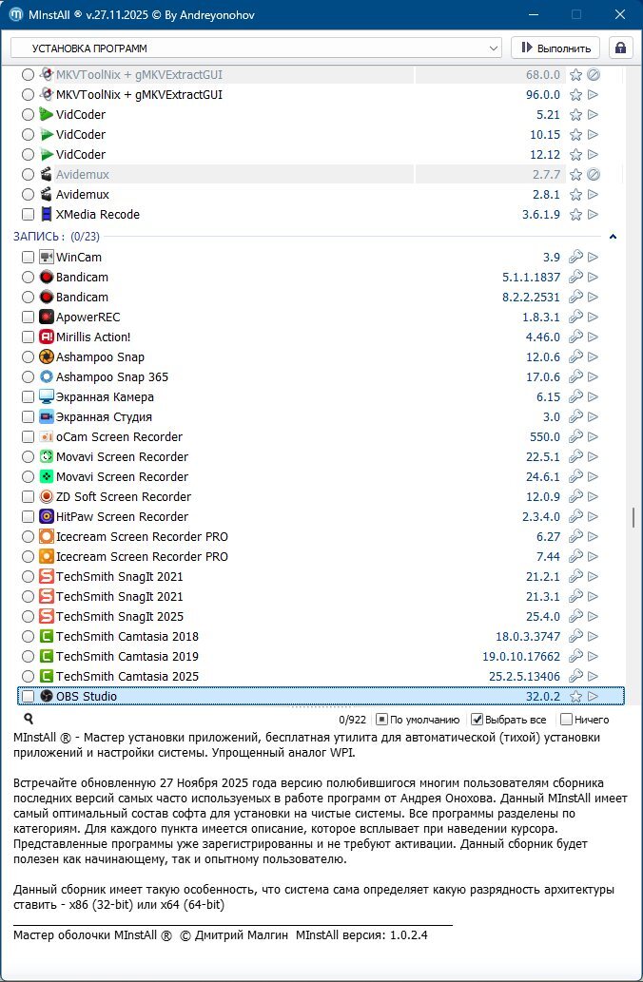Click the blocked icon on the Avidemux 2.7.7 row
643x982 pixels.
coord(593,175)
